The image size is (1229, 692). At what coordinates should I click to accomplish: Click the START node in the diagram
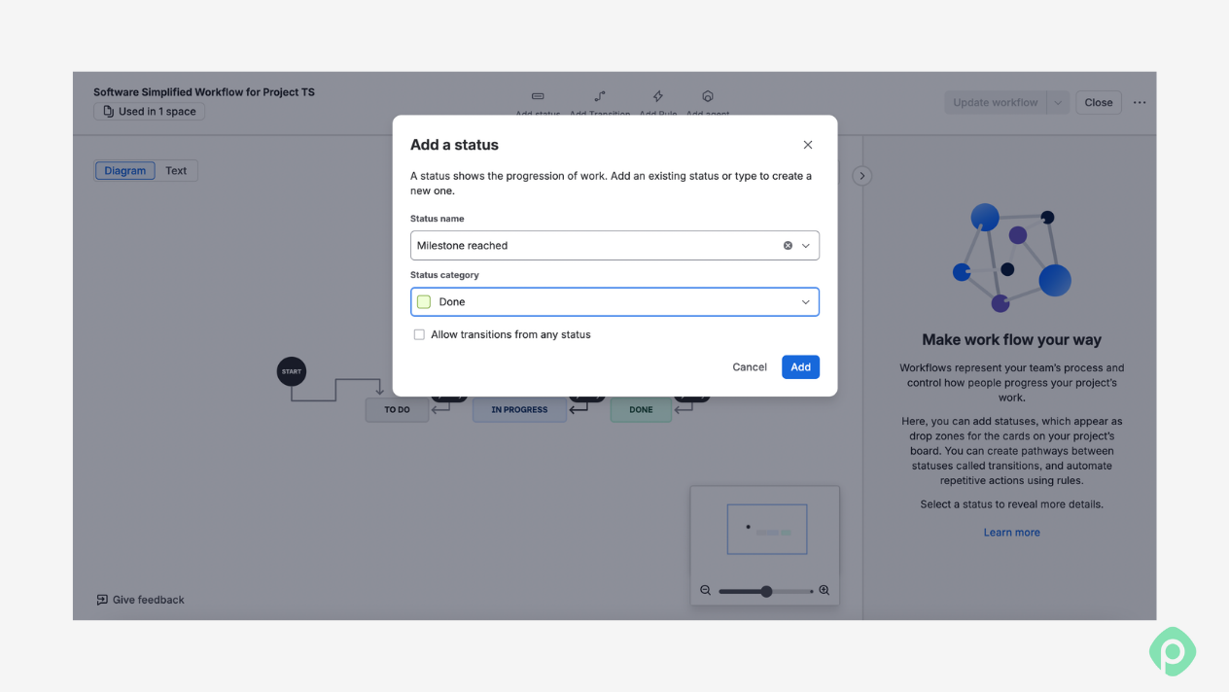(292, 371)
